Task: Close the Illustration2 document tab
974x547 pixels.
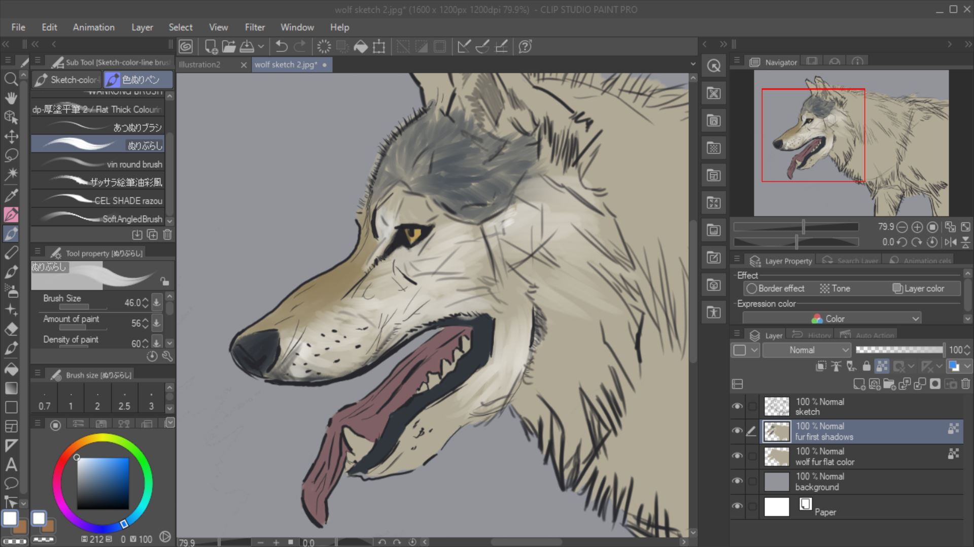Action: (x=243, y=65)
